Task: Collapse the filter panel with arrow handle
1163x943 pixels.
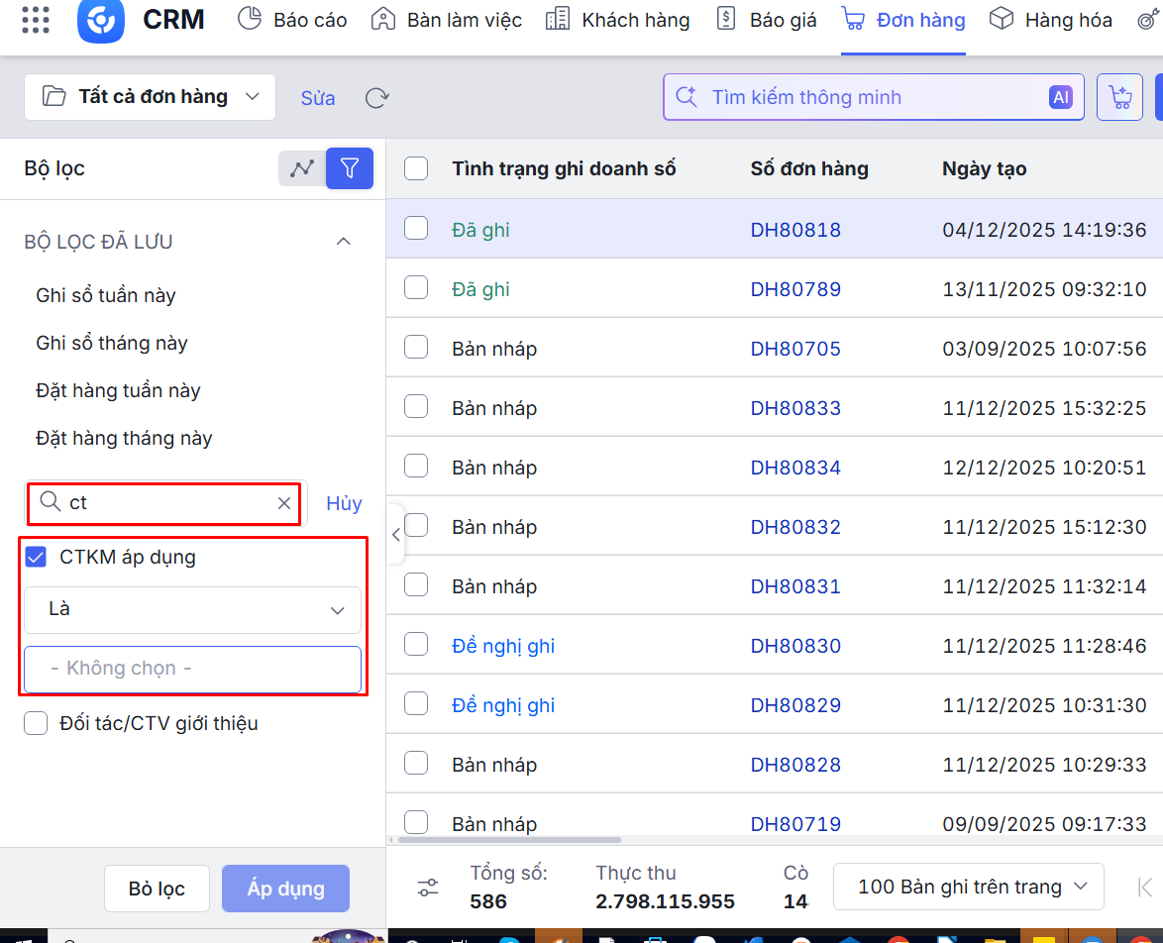Action: point(395,535)
